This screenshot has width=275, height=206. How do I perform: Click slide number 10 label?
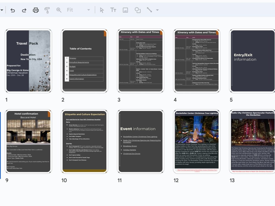tap(64, 180)
